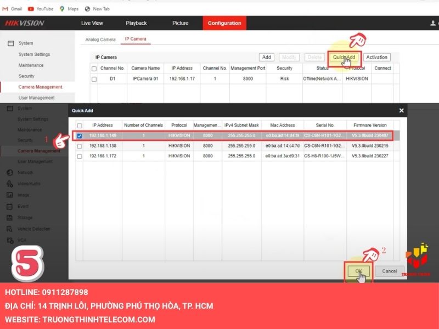Check the D1 IPCamera 01 row checkbox

coord(94,79)
